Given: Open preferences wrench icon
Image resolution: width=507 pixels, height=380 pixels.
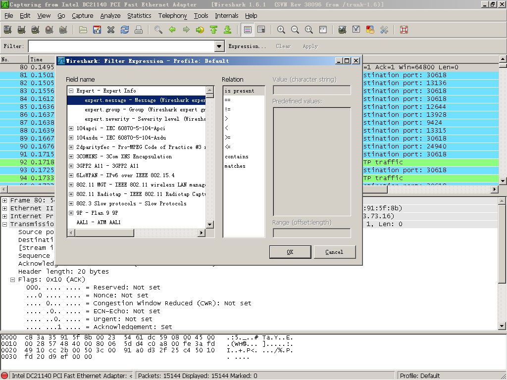Looking at the screenshot, I should 384,30.
